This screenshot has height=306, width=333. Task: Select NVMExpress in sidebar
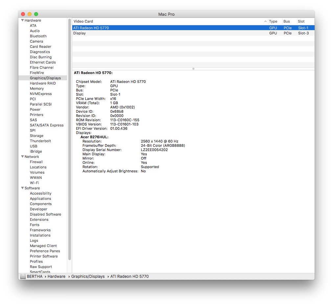(41, 94)
